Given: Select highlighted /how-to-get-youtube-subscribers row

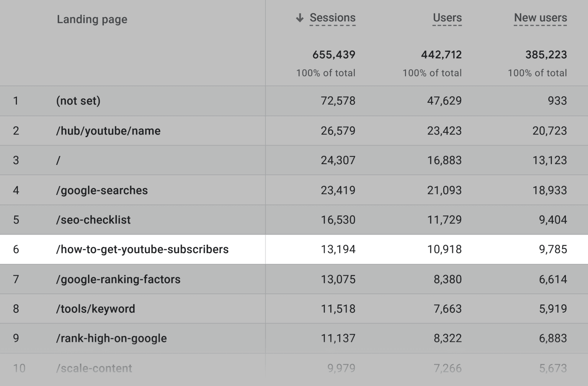Looking at the screenshot, I should (142, 249).
